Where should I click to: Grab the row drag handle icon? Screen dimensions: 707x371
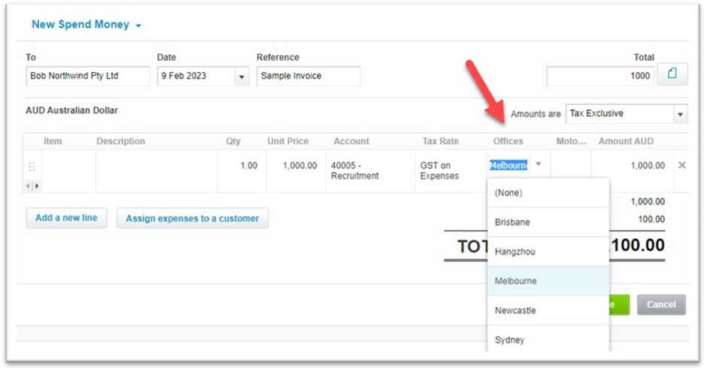[x=32, y=167]
